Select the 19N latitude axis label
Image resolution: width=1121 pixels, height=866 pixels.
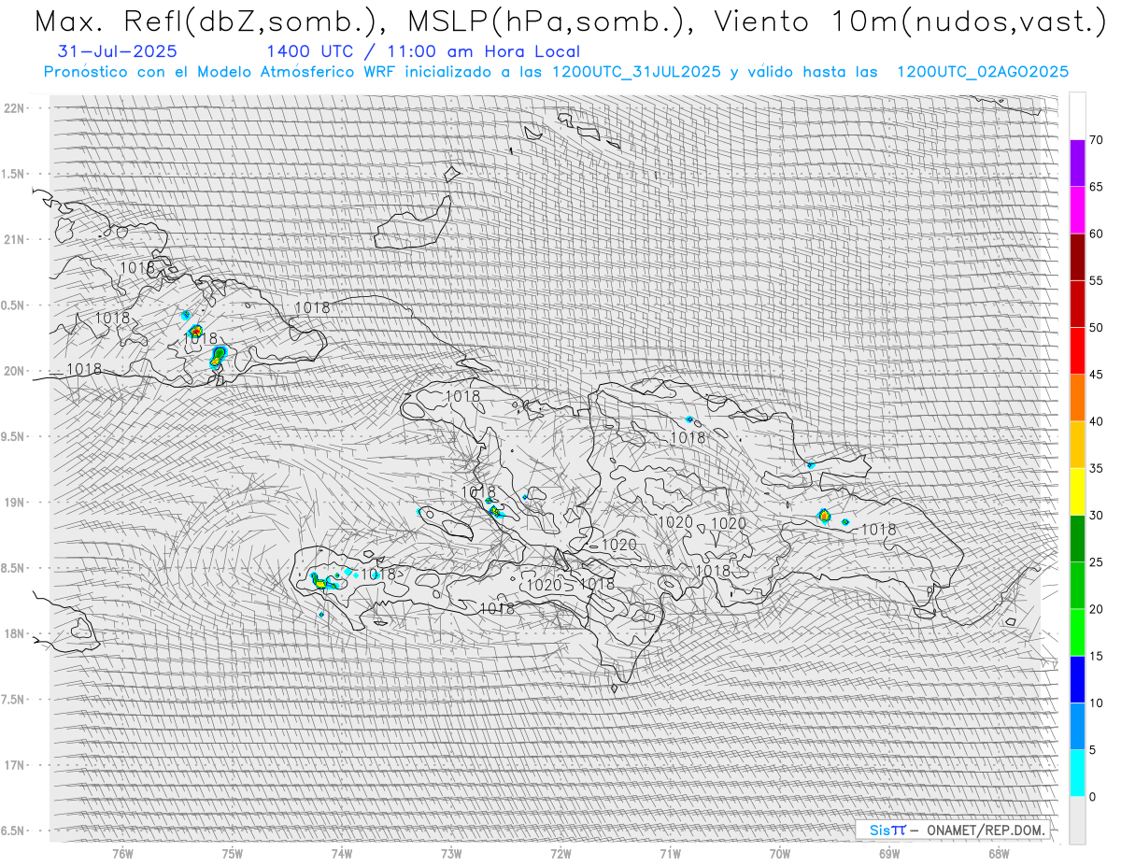16,502
